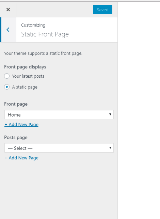Select the 'A static page' radio button
The width and height of the screenshot is (160, 219).
(x=7, y=87)
